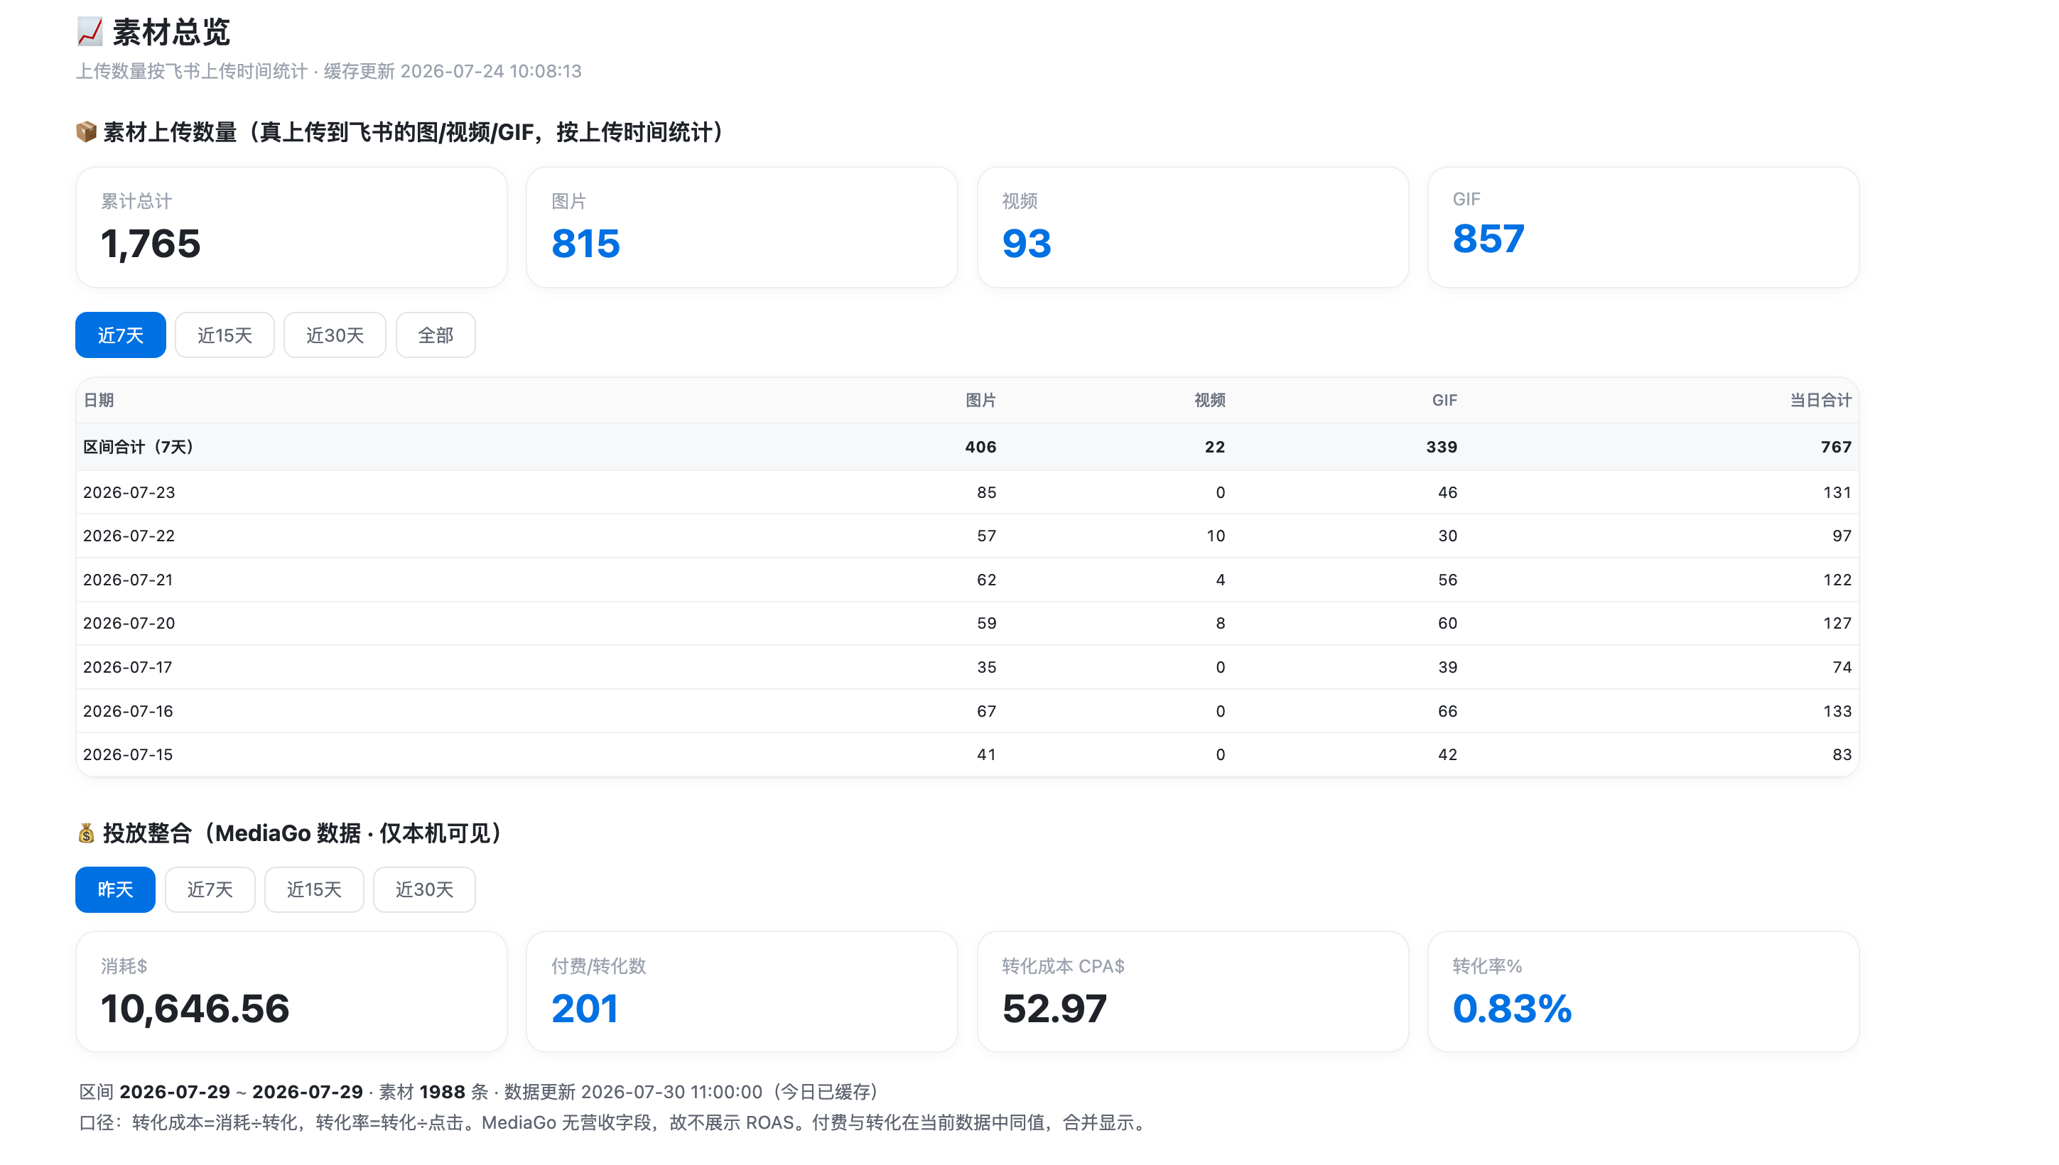Select the 近7天 upload filter
Image resolution: width=2059 pixels, height=1165 pixels.
click(121, 335)
